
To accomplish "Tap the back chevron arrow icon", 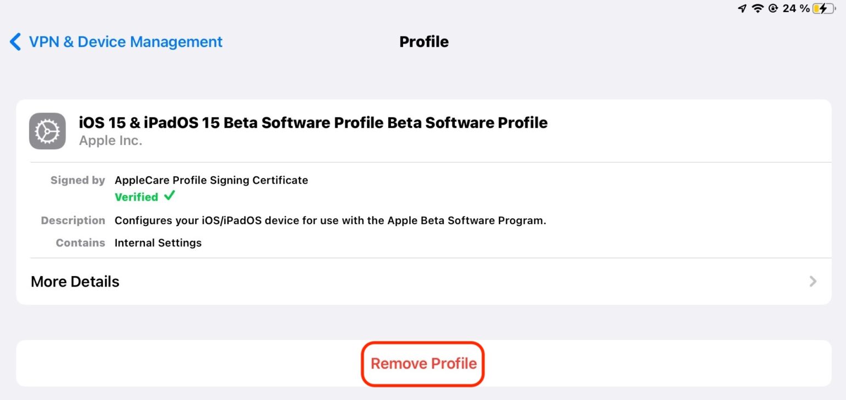I will pos(15,42).
